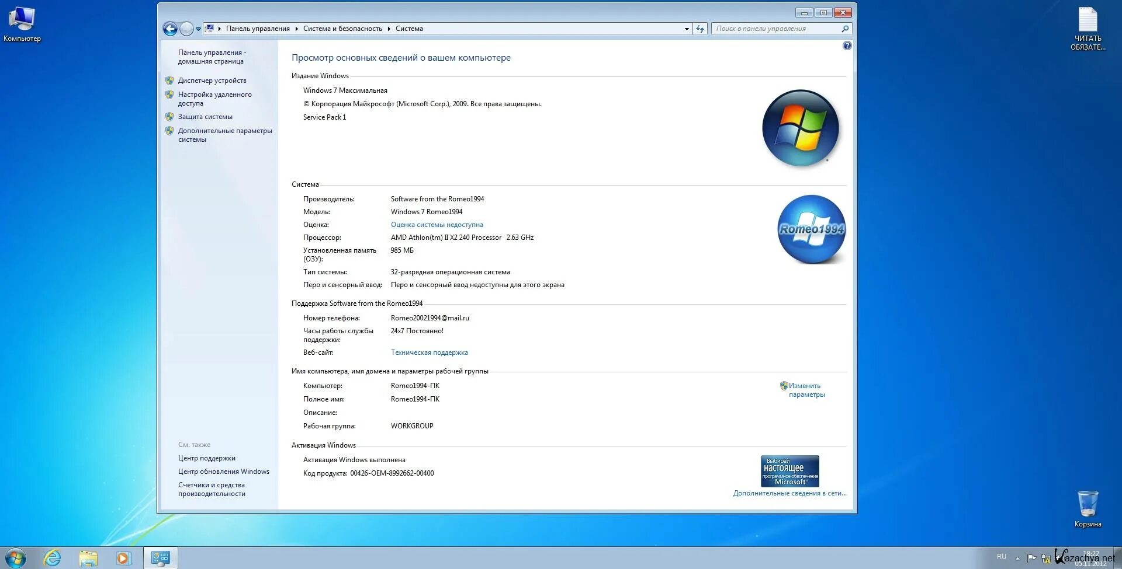Open Счетчики и средства производительности link
The height and width of the screenshot is (569, 1122).
(212, 489)
